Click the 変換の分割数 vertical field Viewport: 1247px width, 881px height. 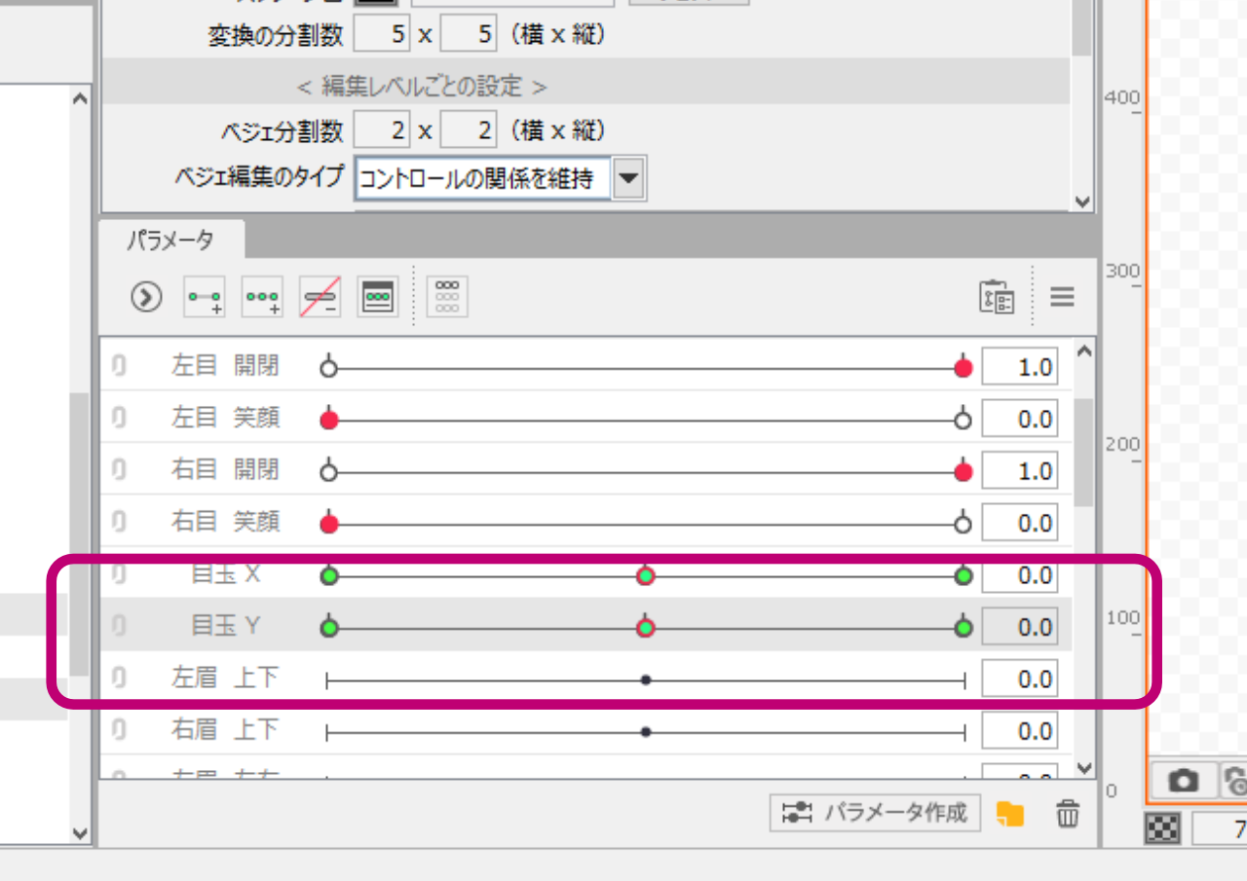click(470, 36)
